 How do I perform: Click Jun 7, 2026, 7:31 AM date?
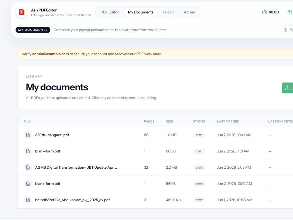[233, 151]
